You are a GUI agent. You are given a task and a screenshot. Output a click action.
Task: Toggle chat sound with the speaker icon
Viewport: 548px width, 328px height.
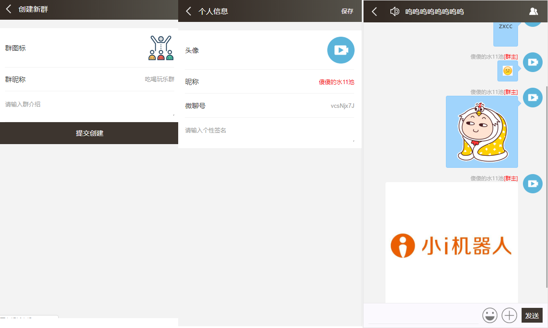click(394, 11)
